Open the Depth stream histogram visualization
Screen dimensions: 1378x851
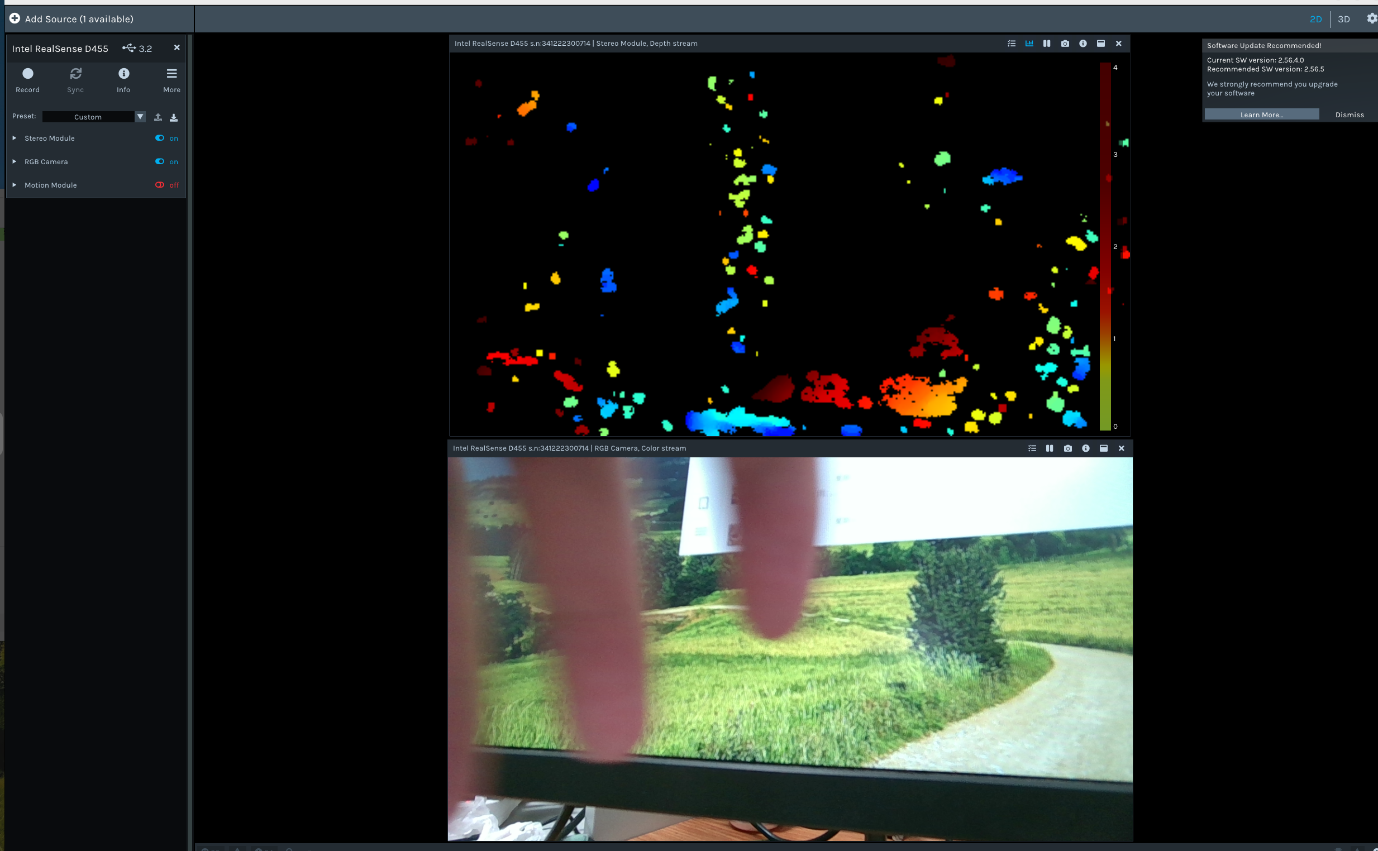tap(1029, 44)
